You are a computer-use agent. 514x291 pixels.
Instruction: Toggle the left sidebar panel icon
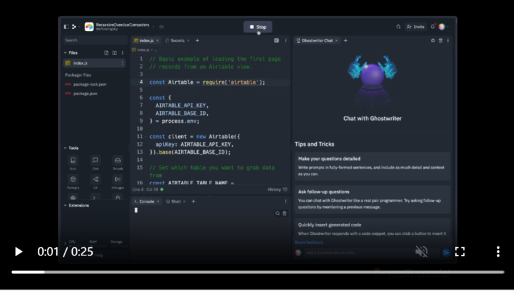[x=66, y=27]
